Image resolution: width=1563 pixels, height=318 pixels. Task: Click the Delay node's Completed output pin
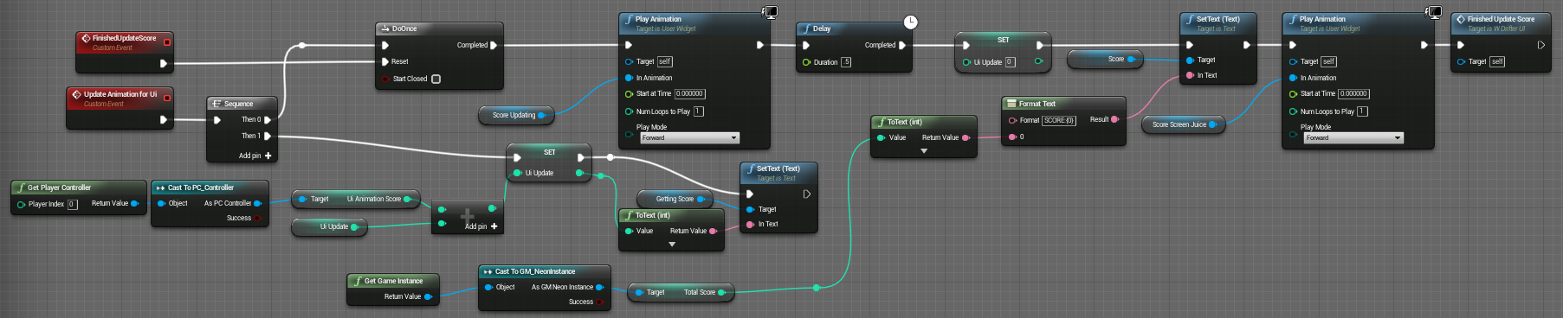pyautogui.click(x=902, y=45)
